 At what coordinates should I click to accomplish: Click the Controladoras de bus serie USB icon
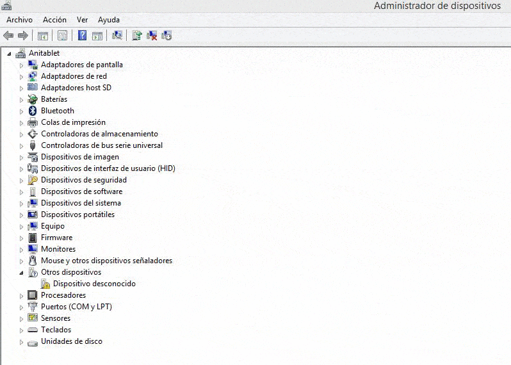coord(32,145)
